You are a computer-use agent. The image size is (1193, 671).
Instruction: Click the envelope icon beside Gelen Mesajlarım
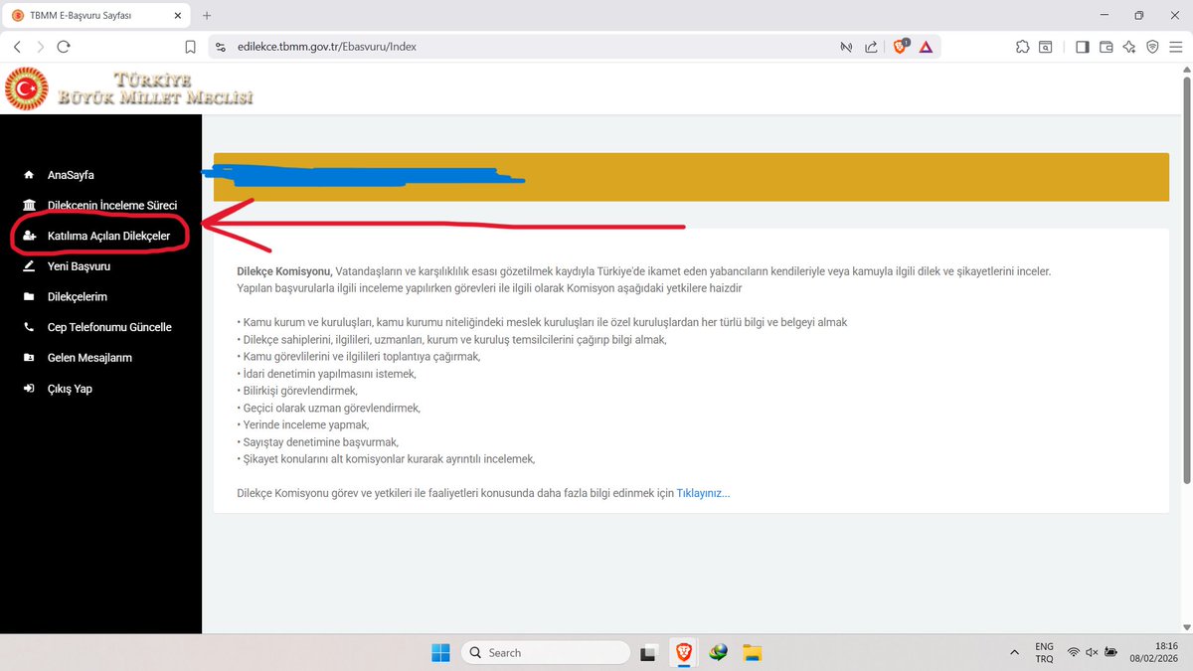click(29, 358)
